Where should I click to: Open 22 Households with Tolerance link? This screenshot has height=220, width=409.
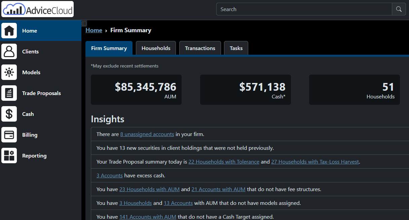coord(224,162)
